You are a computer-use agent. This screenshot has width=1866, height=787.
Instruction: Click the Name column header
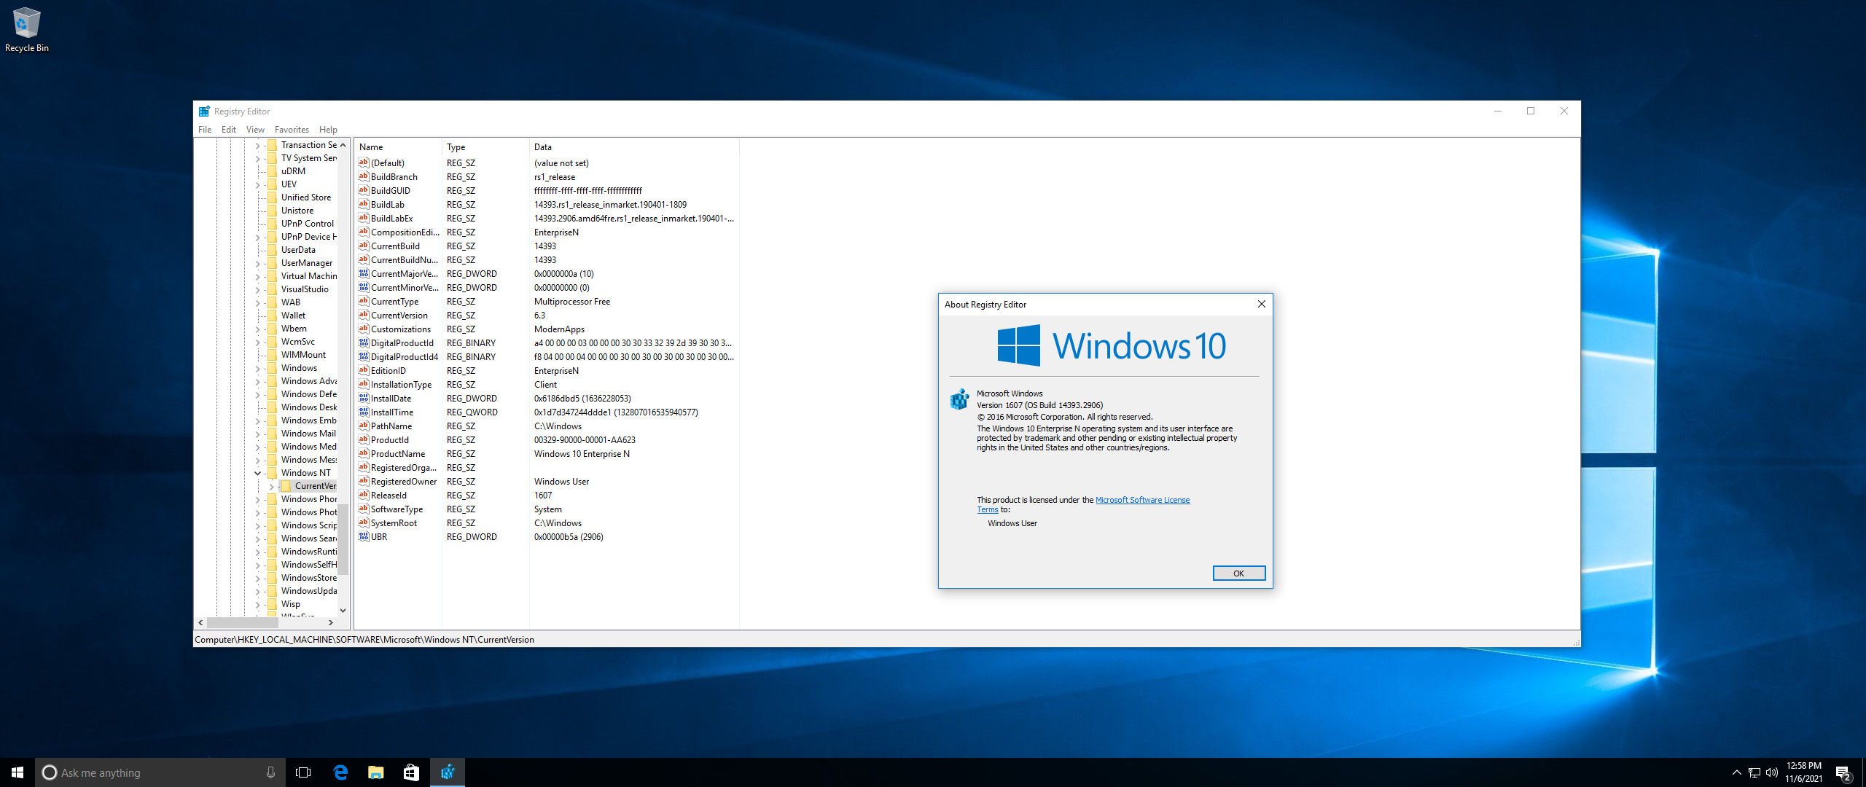[398, 147]
